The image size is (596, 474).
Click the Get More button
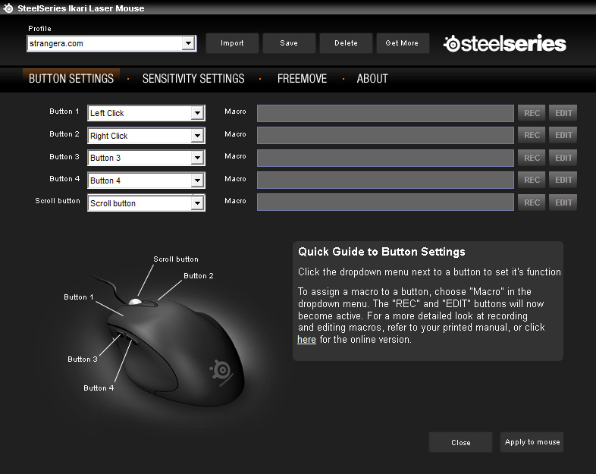click(x=402, y=43)
